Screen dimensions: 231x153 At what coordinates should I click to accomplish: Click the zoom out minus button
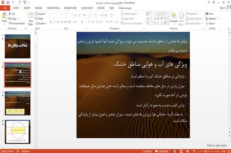[x=199, y=151]
